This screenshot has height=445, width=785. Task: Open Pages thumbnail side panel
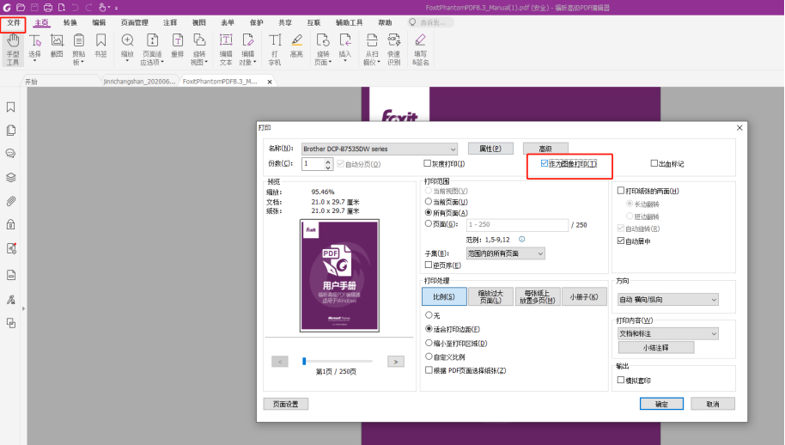(10, 130)
